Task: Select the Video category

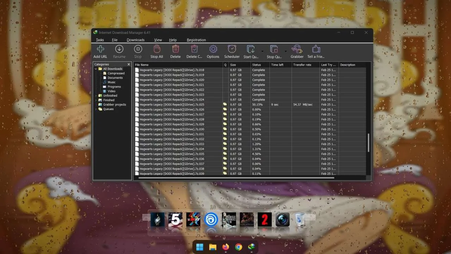Action: point(111,91)
